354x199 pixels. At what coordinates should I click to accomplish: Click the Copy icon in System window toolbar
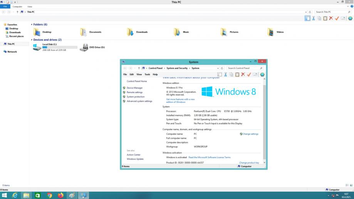231,74
